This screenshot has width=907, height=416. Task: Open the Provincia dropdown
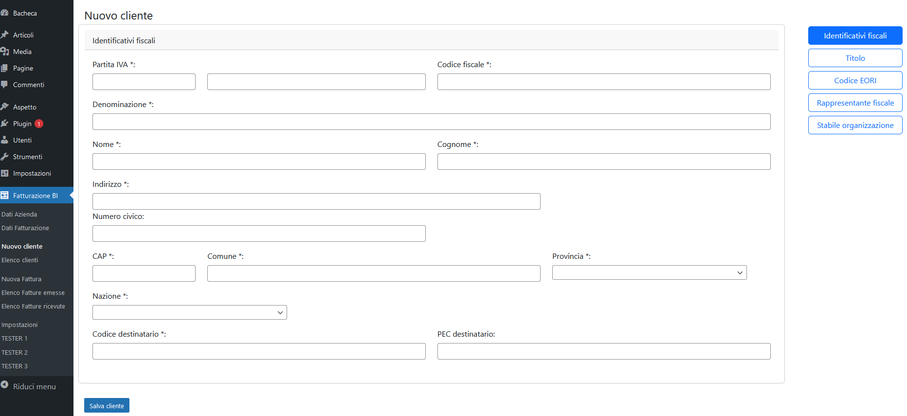pos(649,272)
